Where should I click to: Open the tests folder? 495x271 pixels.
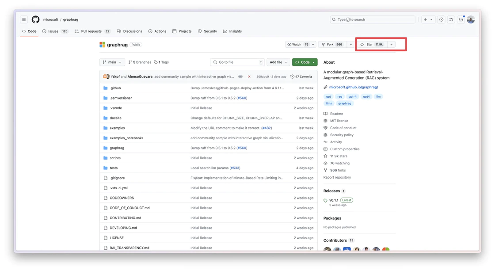pyautogui.click(x=114, y=168)
